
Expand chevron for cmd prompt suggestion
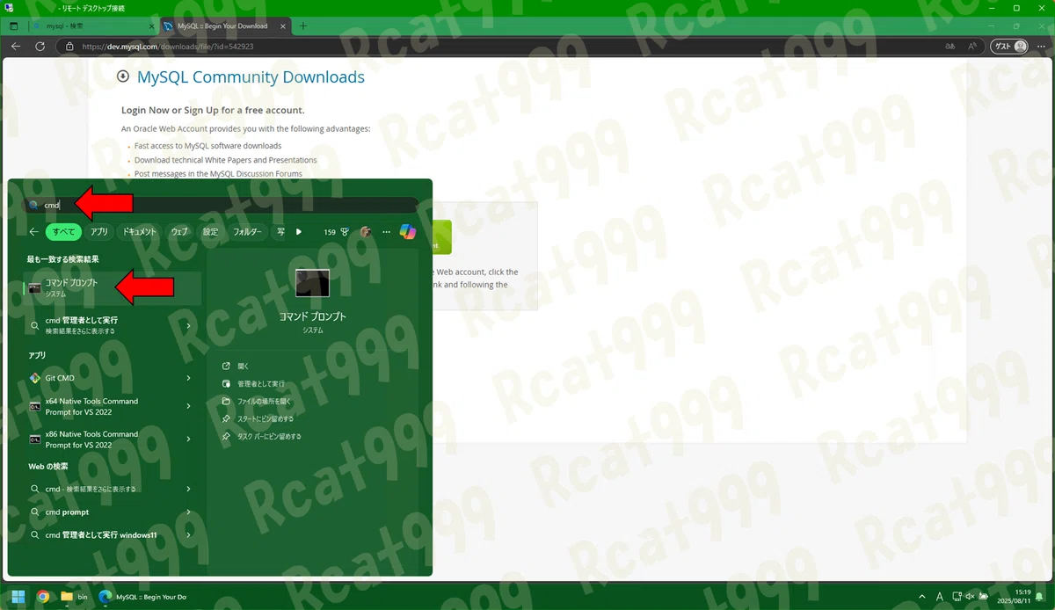click(188, 512)
